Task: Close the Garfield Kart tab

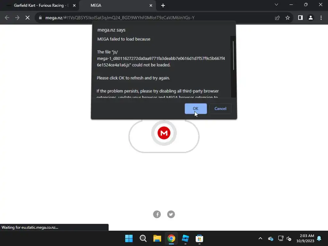Action: [74, 5]
